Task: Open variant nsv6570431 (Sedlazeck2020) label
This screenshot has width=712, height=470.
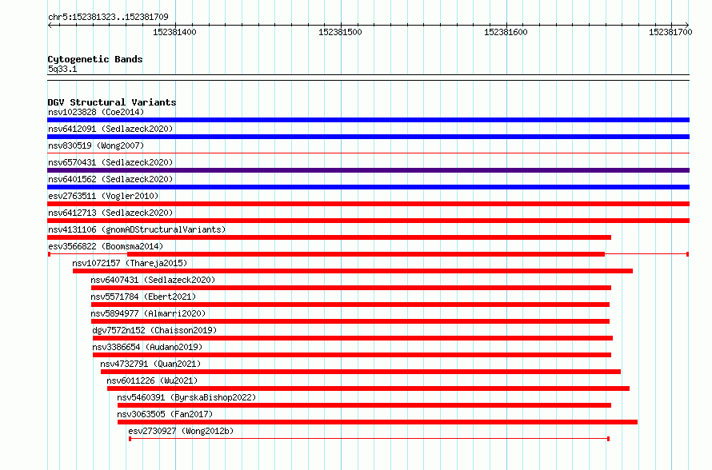Action: (x=110, y=162)
